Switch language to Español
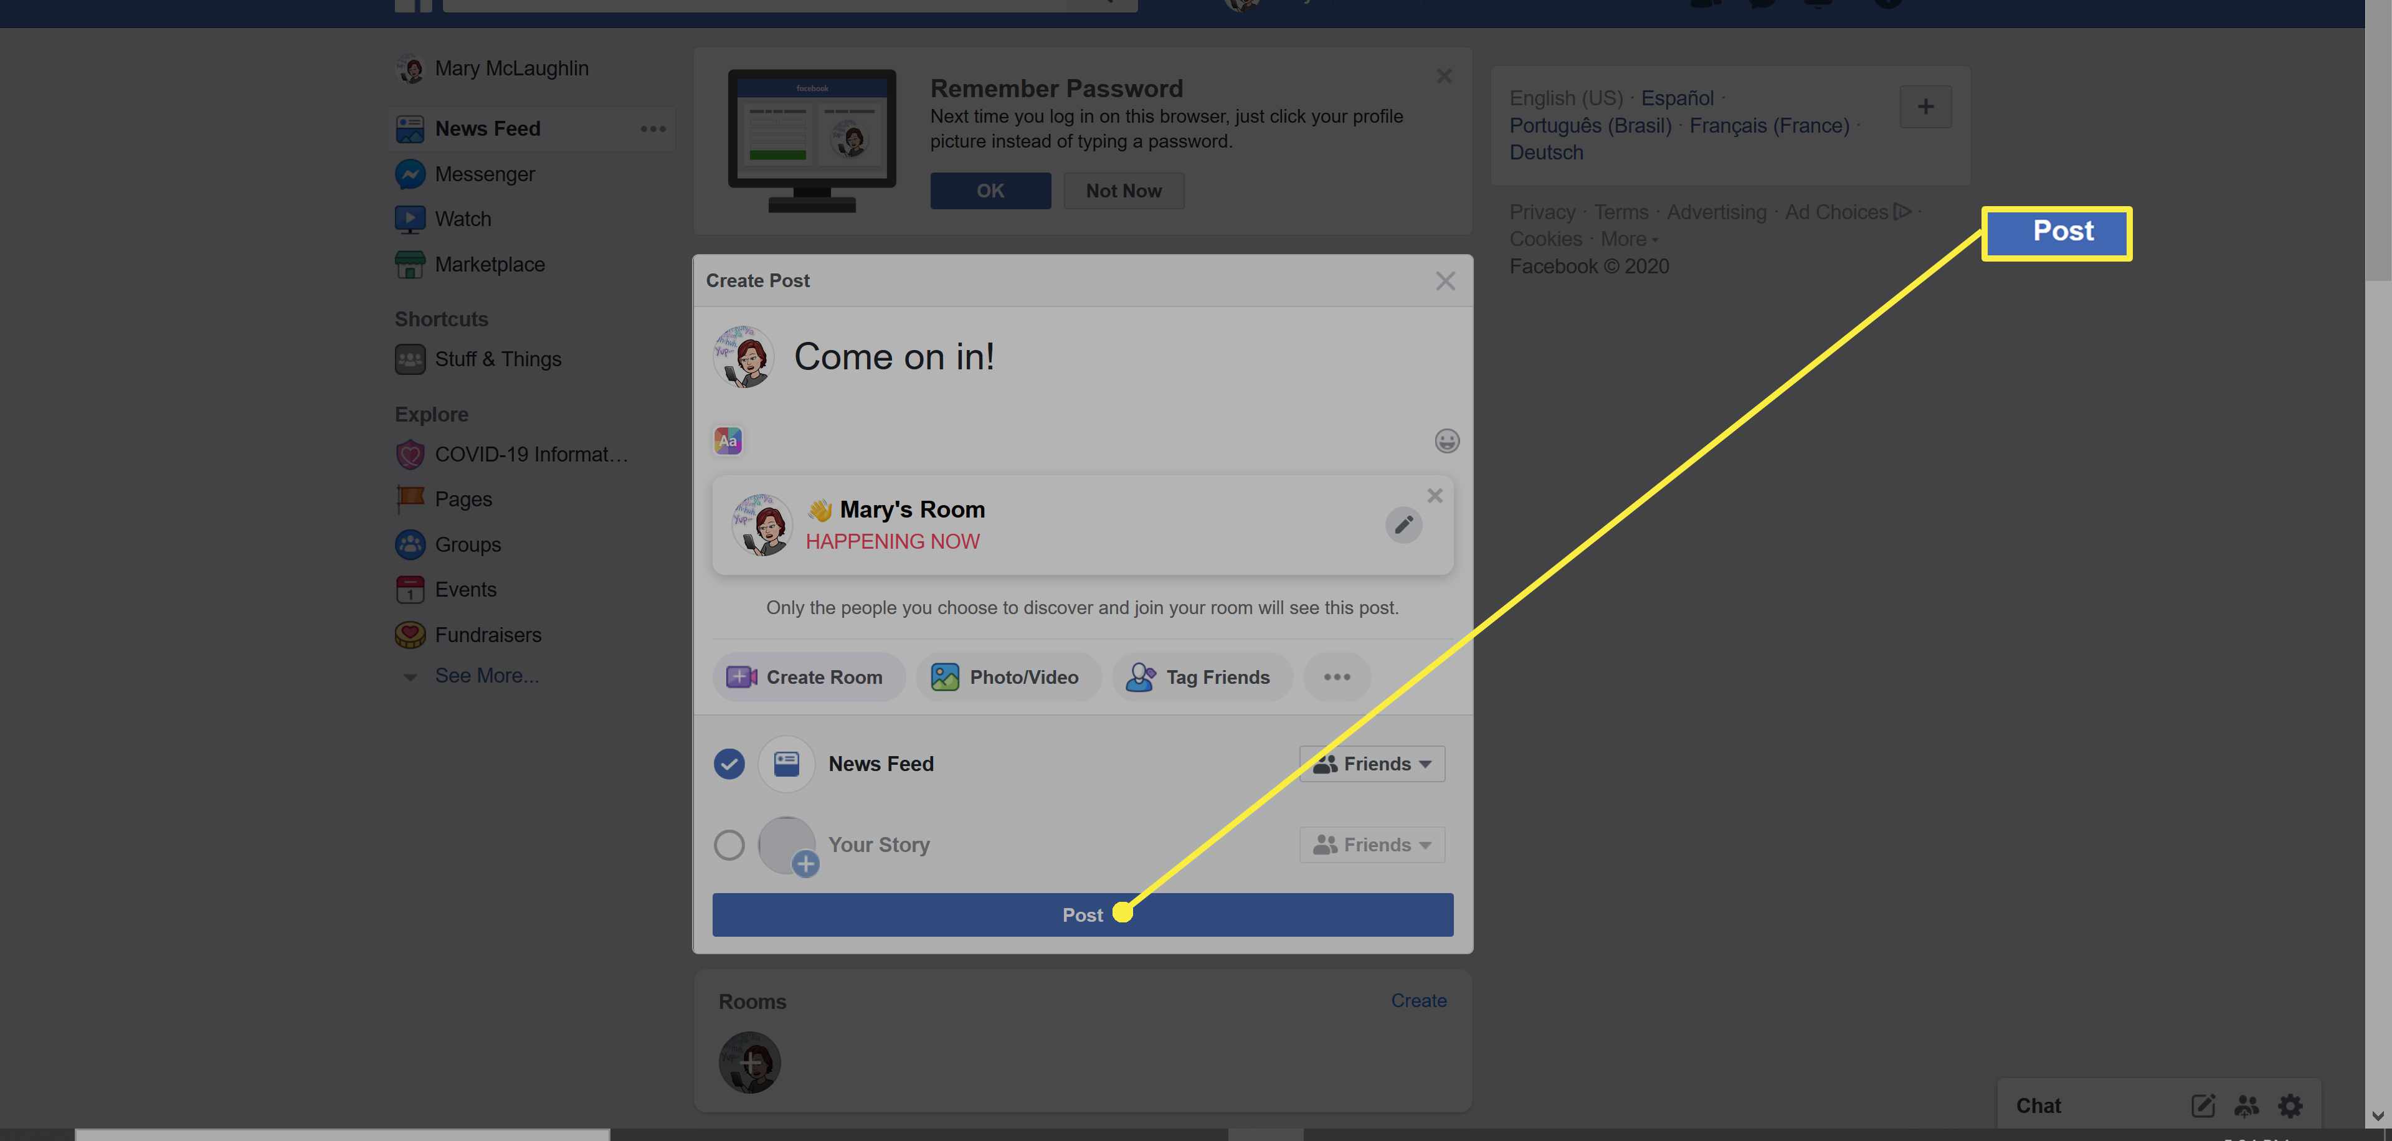The height and width of the screenshot is (1141, 2392). click(x=1677, y=98)
